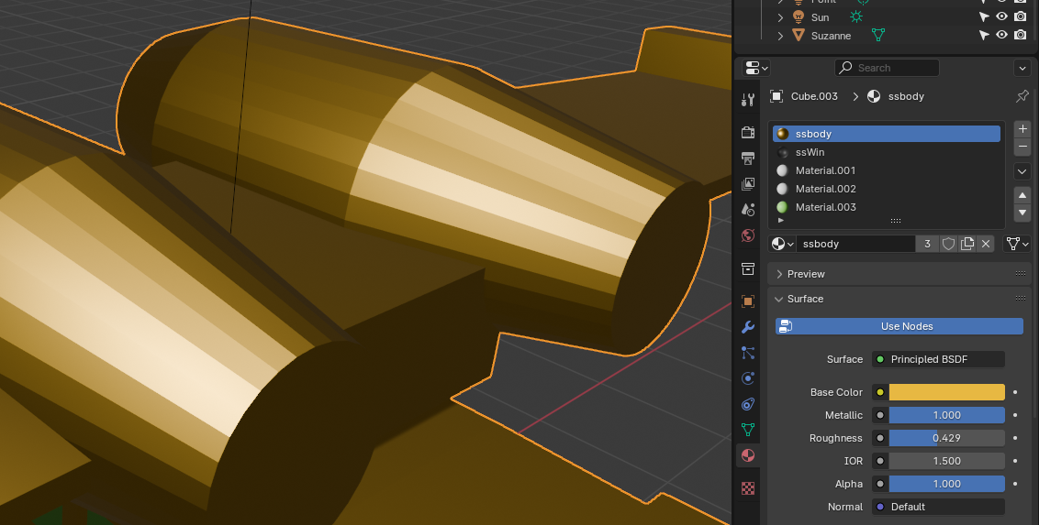Image resolution: width=1039 pixels, height=525 pixels.
Task: Open the Output properties tab
Action: coord(748,158)
